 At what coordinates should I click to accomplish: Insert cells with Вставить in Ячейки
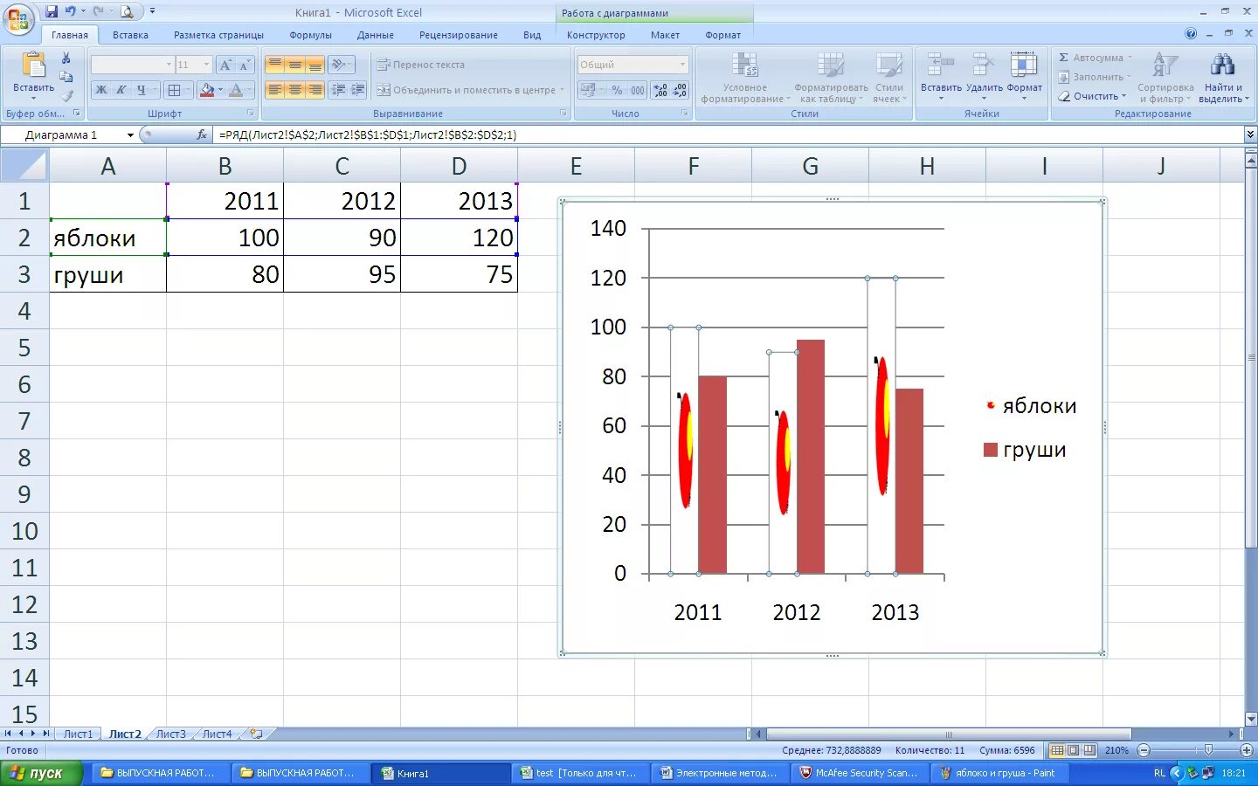[x=941, y=78]
